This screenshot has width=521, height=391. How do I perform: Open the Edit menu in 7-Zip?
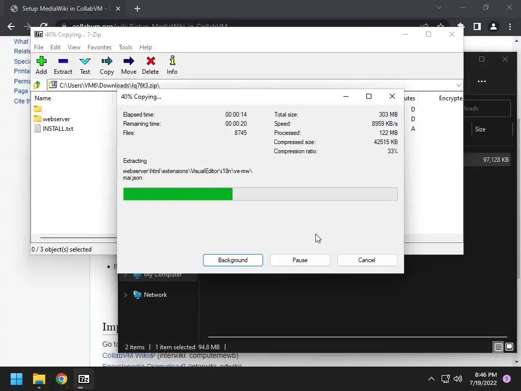pos(55,47)
